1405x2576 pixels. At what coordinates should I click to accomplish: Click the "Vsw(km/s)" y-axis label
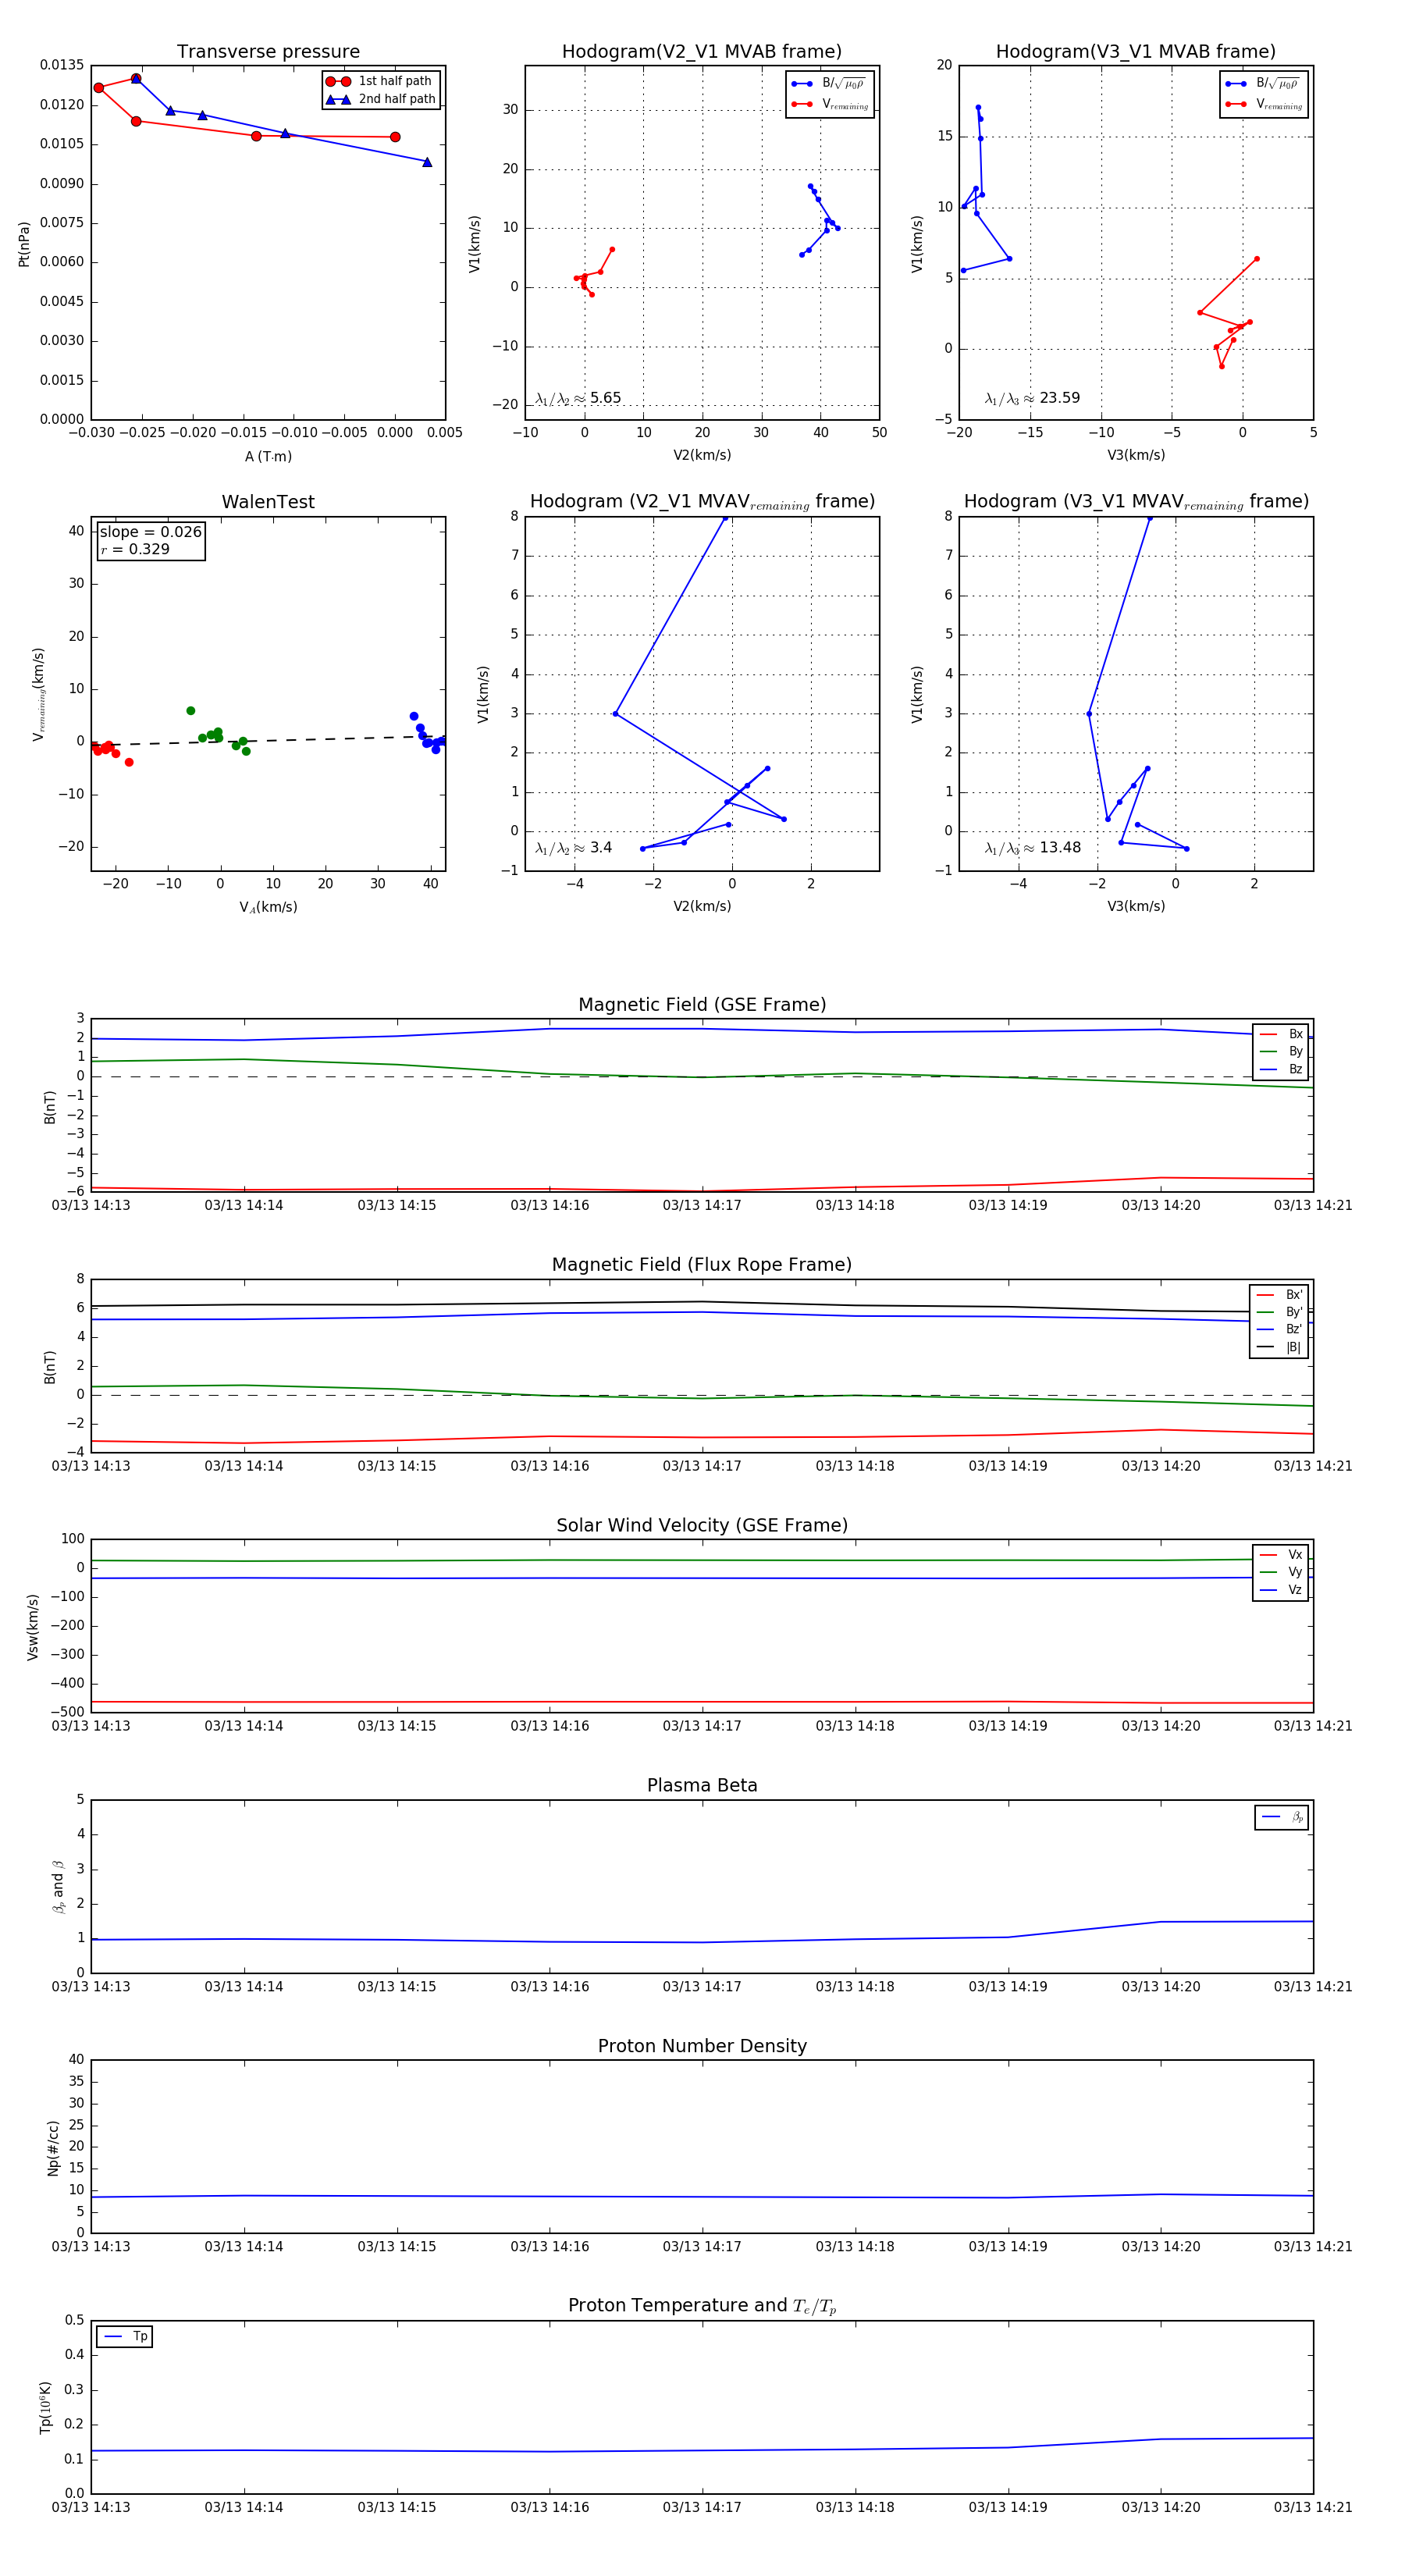33,1627
